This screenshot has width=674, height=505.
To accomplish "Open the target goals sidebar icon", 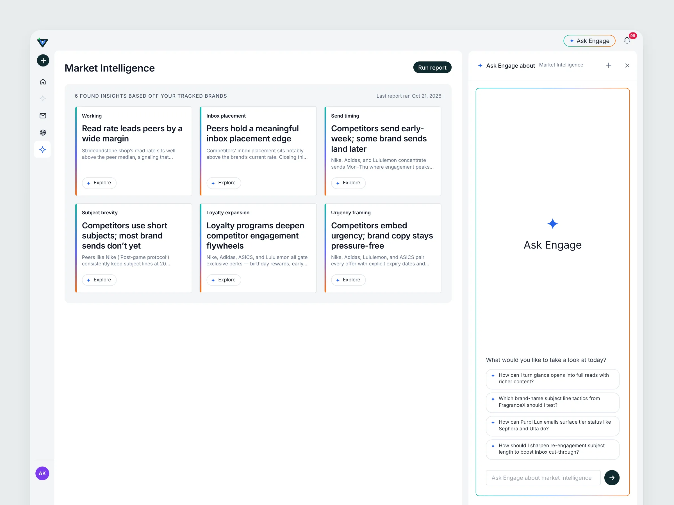I will [43, 132].
